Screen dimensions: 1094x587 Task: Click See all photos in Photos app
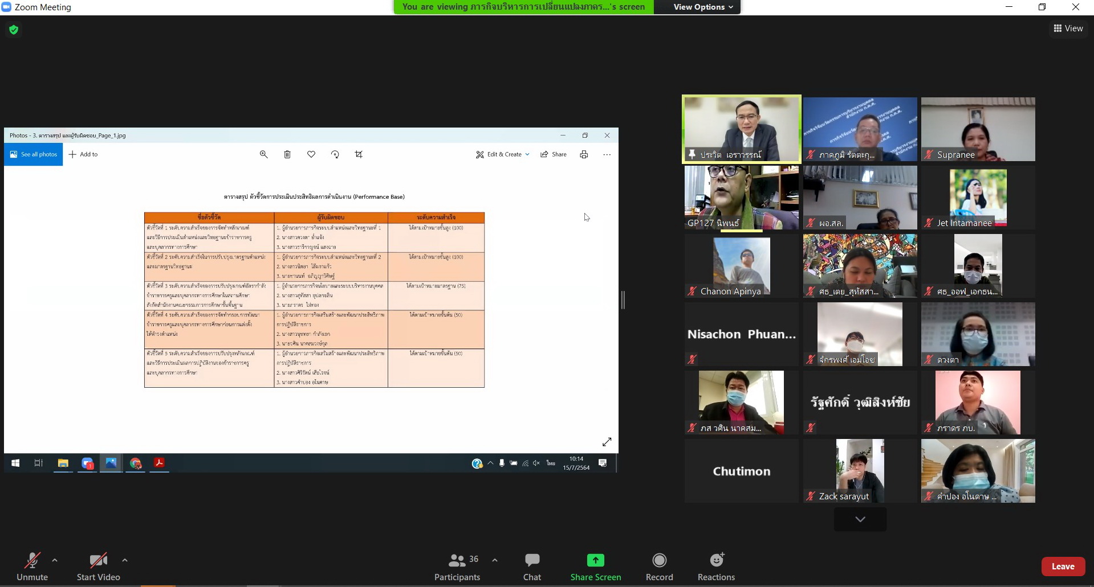33,154
